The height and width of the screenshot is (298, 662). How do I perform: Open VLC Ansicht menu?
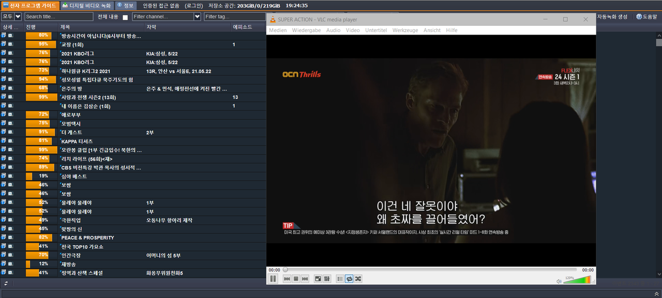[432, 30]
